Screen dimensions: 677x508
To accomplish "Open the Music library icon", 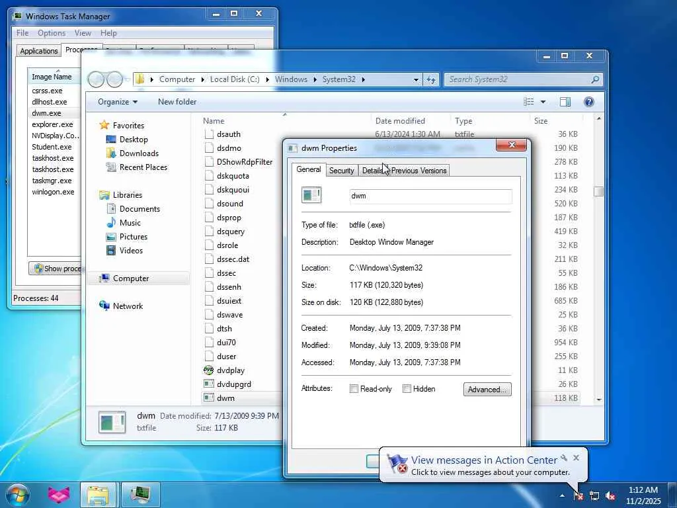I will click(x=111, y=223).
